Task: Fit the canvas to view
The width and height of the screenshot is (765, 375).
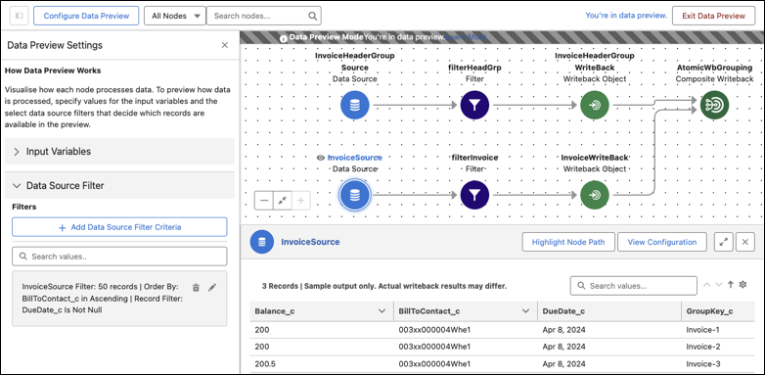Action: click(x=283, y=200)
